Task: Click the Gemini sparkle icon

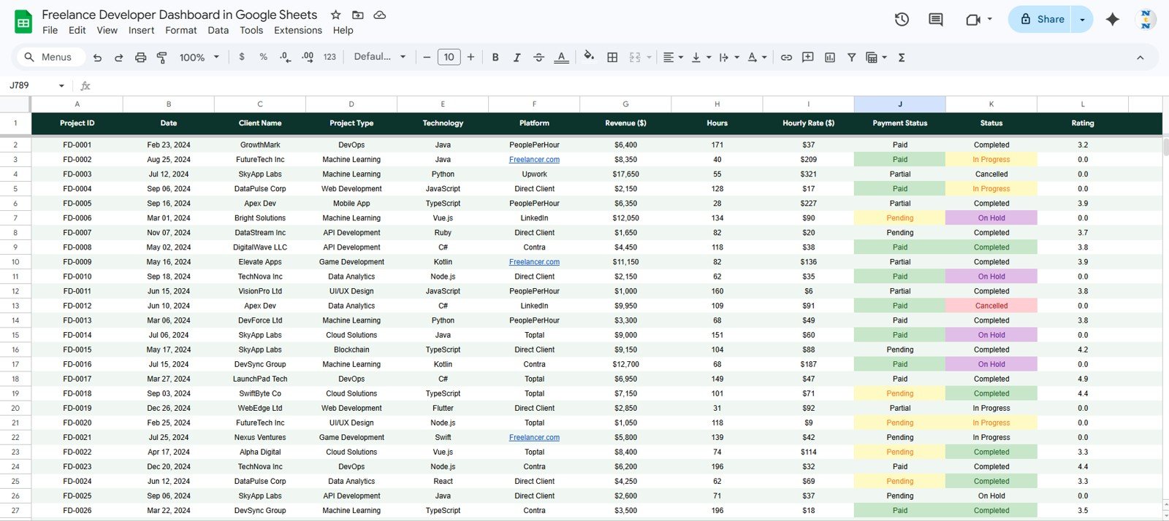Action: [1112, 20]
